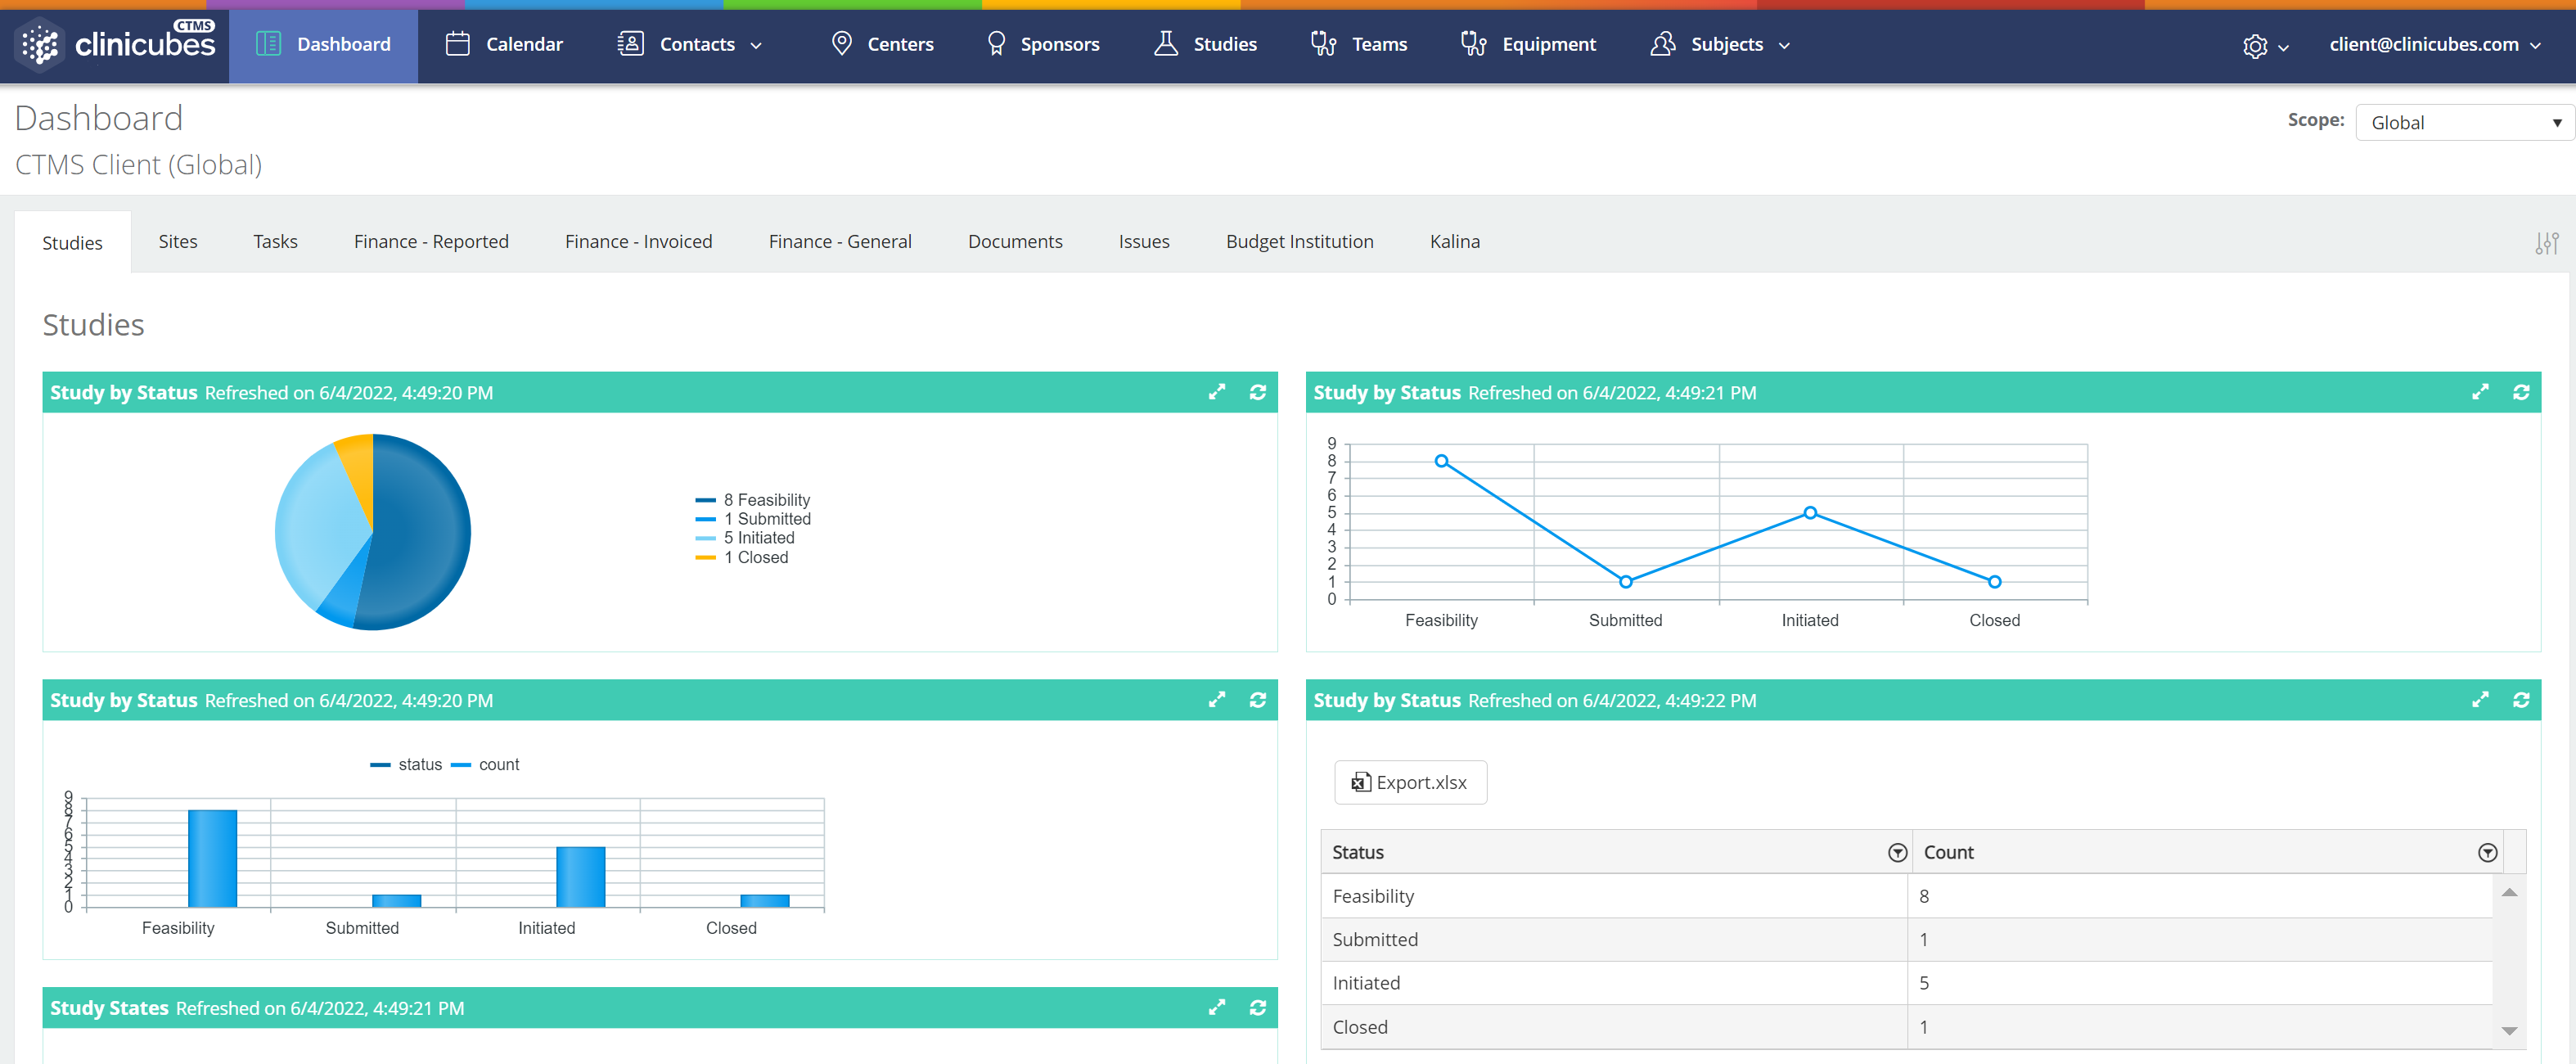Open the filter on the Status column

(x=1896, y=852)
